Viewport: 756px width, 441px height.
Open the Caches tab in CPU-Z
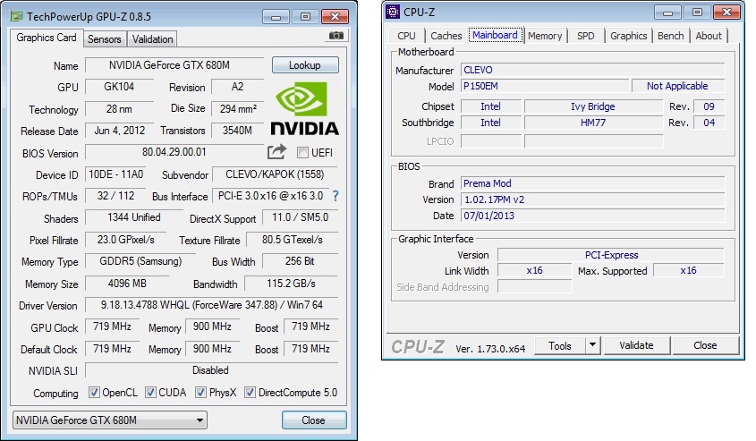point(446,36)
